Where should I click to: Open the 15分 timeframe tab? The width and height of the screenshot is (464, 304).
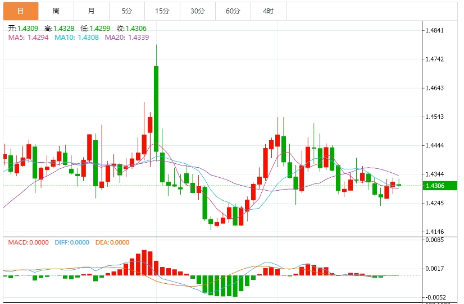tap(162, 11)
